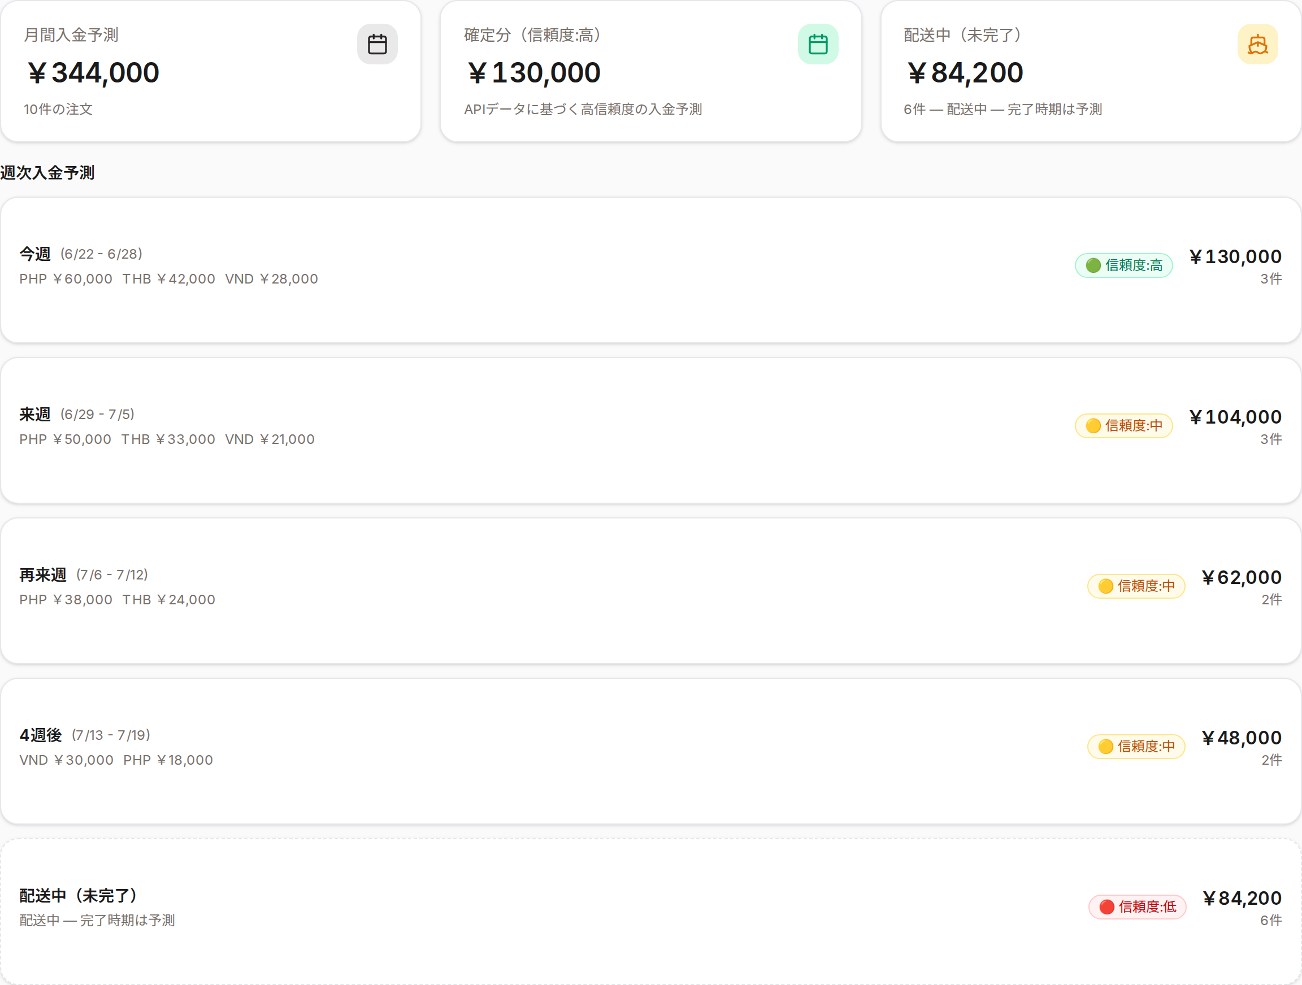Click the 信頼度:中 badge in 再来週 row
The image size is (1302, 985).
coord(1135,586)
